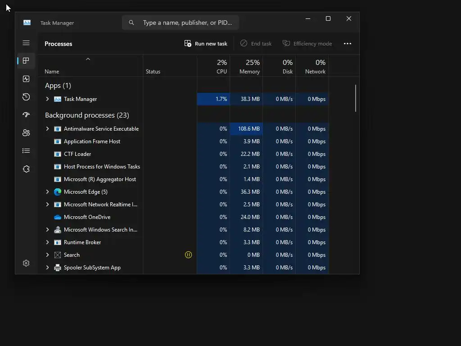Click the 1.7% CPU cell
The width and height of the screenshot is (461, 346).
click(x=213, y=99)
